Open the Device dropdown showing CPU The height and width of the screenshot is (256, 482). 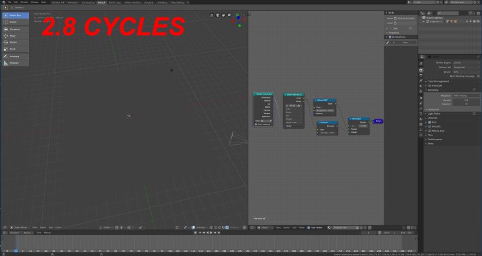(466, 72)
